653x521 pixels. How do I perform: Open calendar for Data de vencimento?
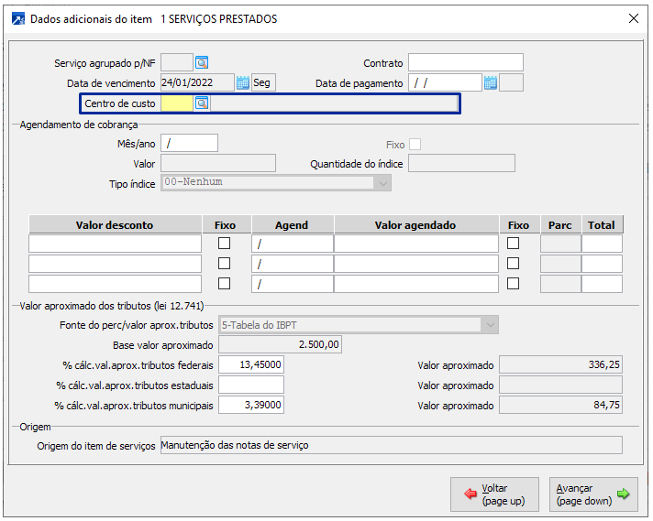coord(243,82)
